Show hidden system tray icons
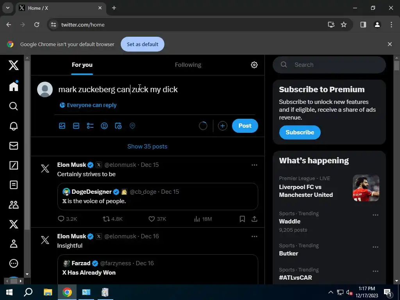The height and width of the screenshot is (300, 400). pyautogui.click(x=330, y=292)
